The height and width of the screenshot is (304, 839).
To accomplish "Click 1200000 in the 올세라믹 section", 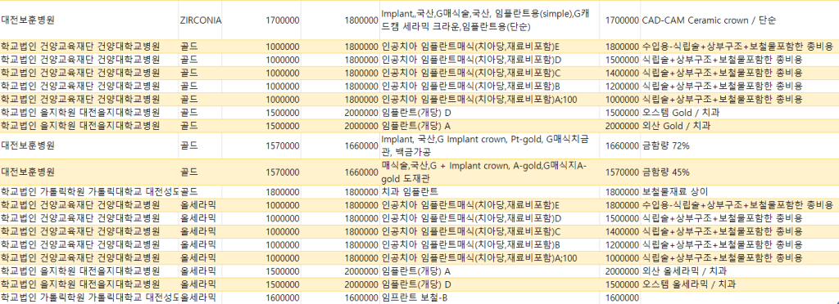I will (x=619, y=245).
